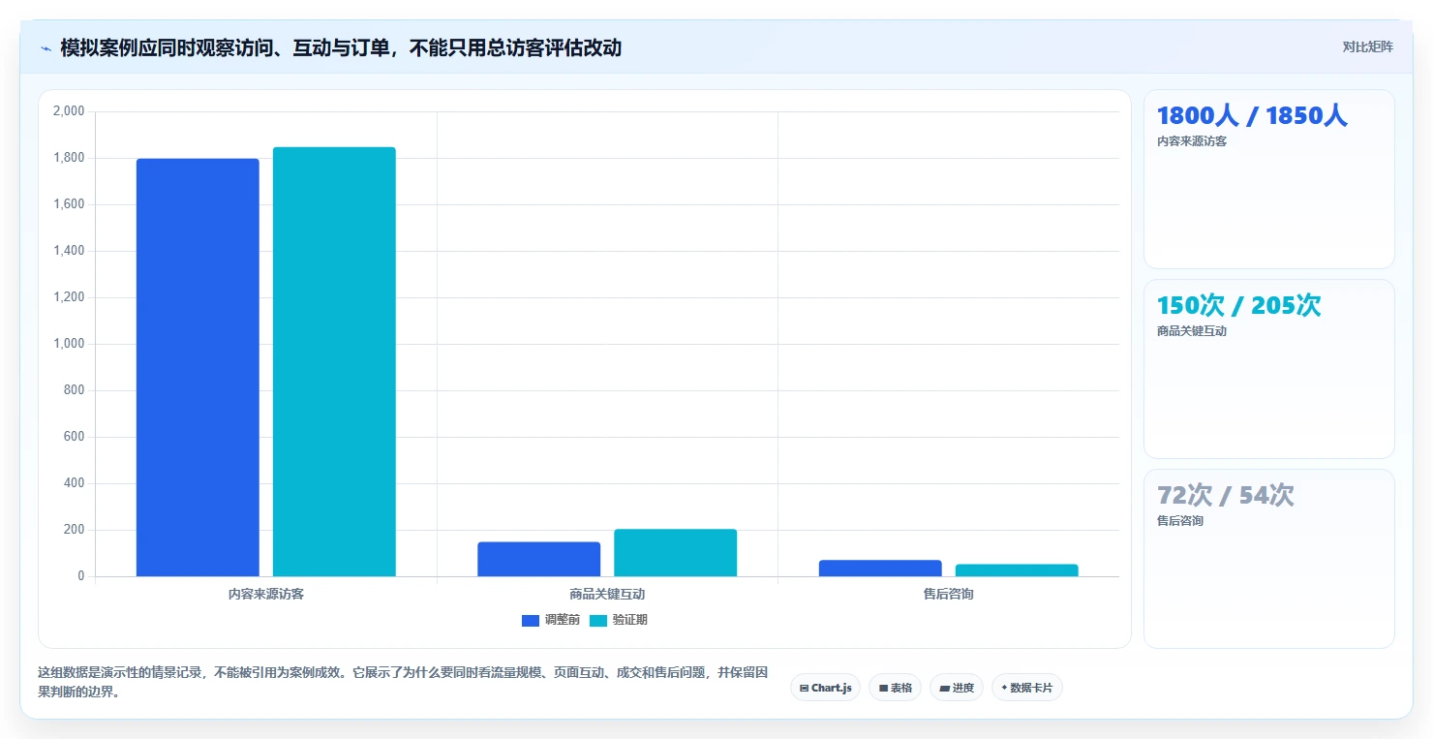Image resolution: width=1433 pixels, height=739 pixels.
Task: Open the 对比矩阵 link
Action: 1367,47
